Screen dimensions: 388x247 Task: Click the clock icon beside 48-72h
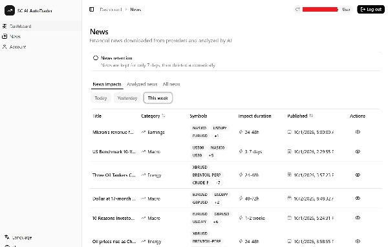point(241,199)
